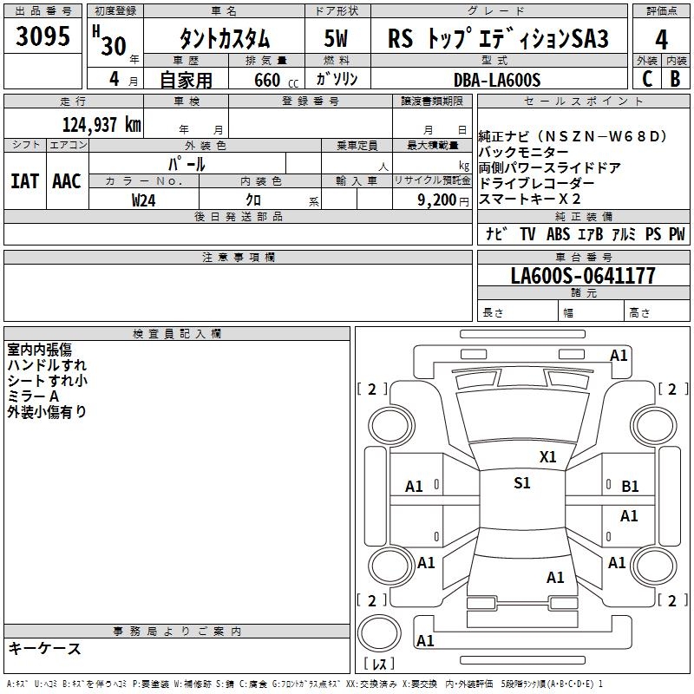Screen dimensions: 694x694
Task: Select the セールスポイント header
Action: click(583, 101)
